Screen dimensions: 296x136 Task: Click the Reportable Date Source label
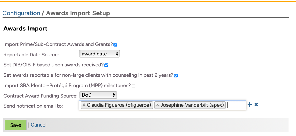[x=31, y=55]
